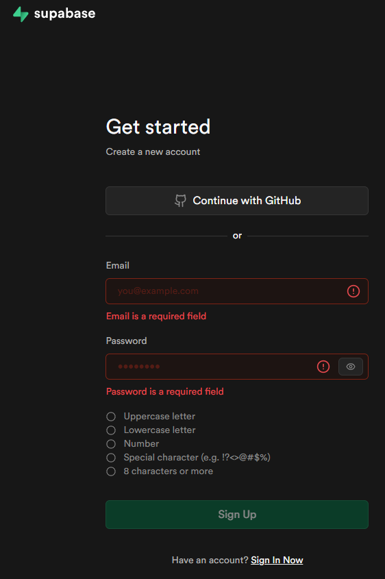Click the 'Password is a required field' message

click(x=165, y=391)
